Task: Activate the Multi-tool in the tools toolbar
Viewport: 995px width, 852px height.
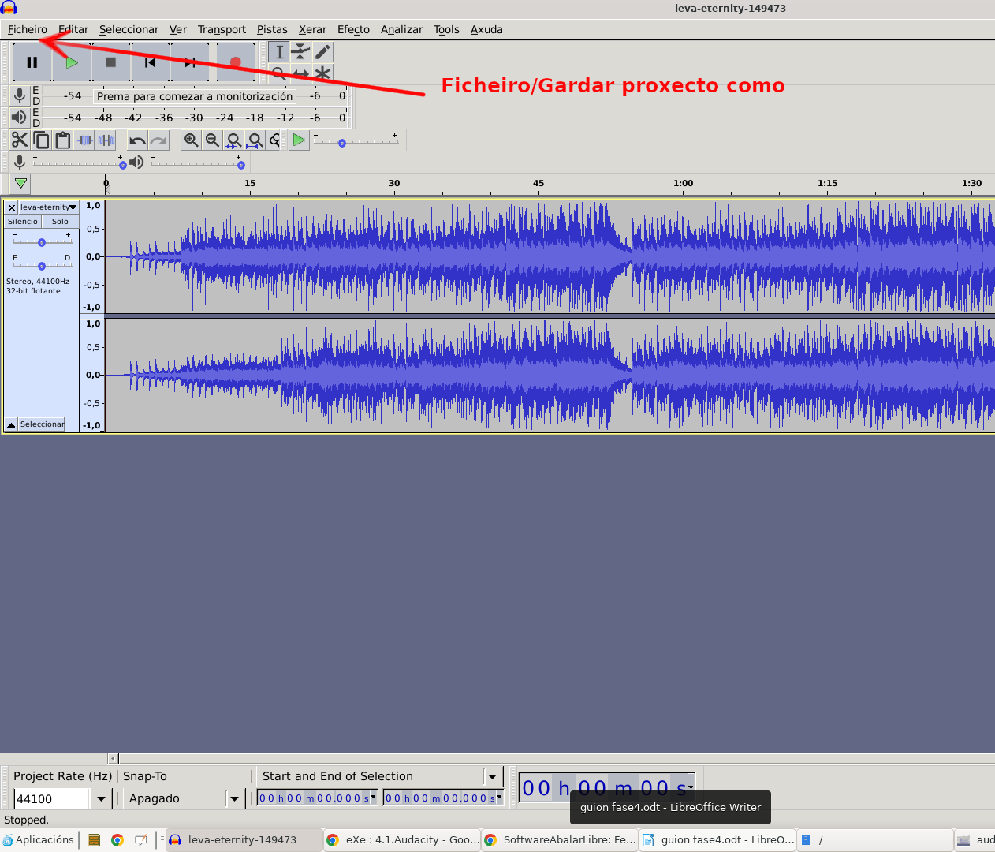Action: 322,73
